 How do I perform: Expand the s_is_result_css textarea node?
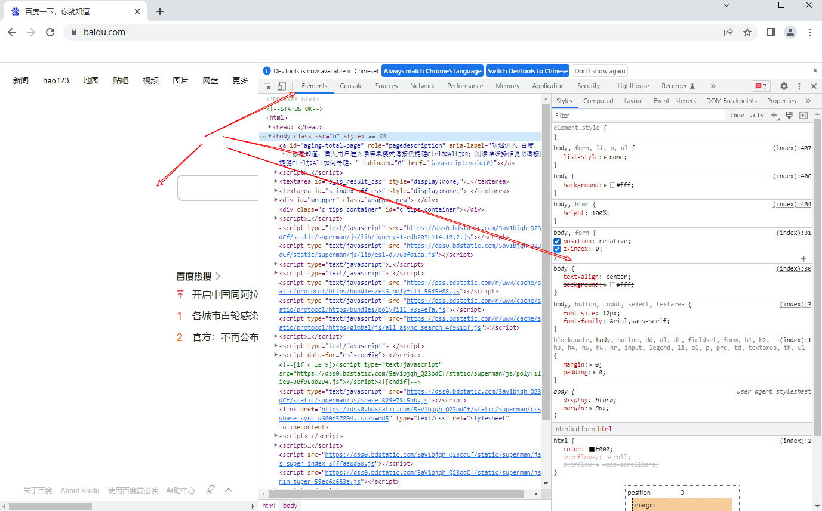click(x=276, y=181)
